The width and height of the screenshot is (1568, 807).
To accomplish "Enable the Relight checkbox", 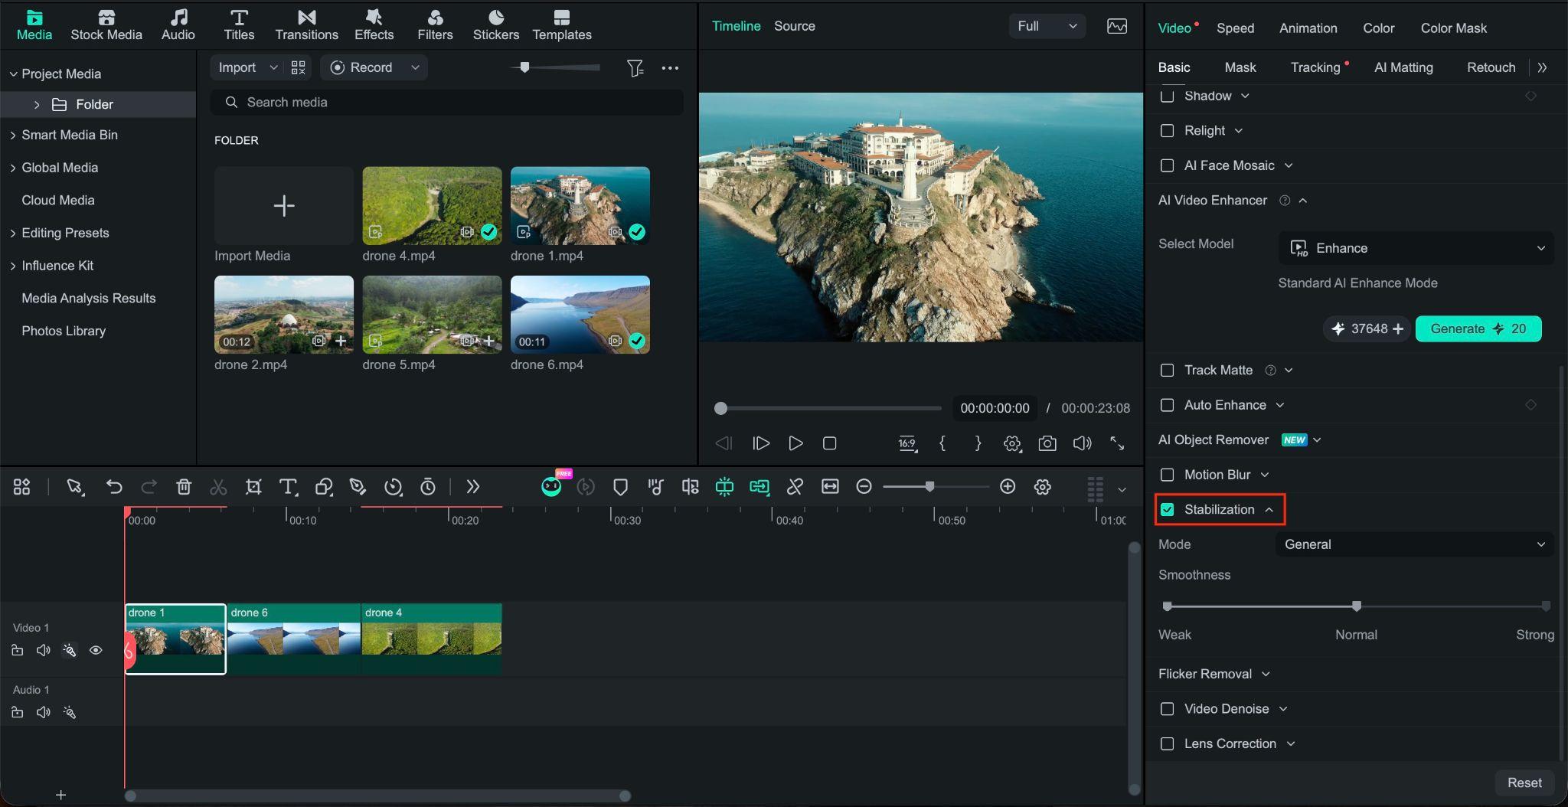I will pos(1167,130).
